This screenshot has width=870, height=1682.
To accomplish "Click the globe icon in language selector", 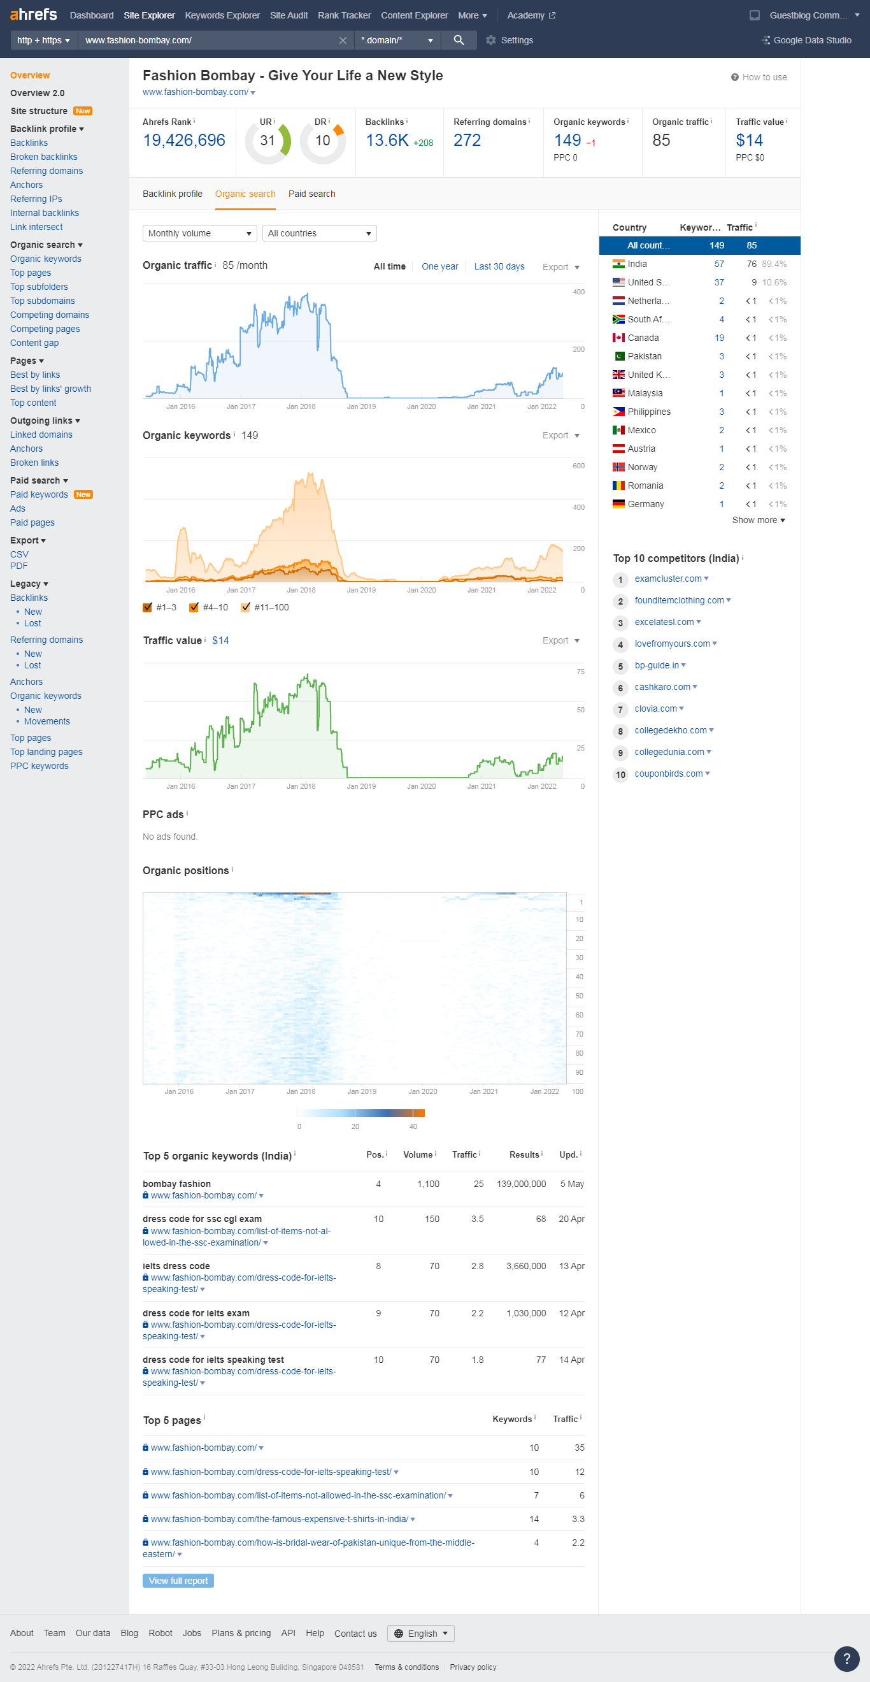I will [x=398, y=1633].
